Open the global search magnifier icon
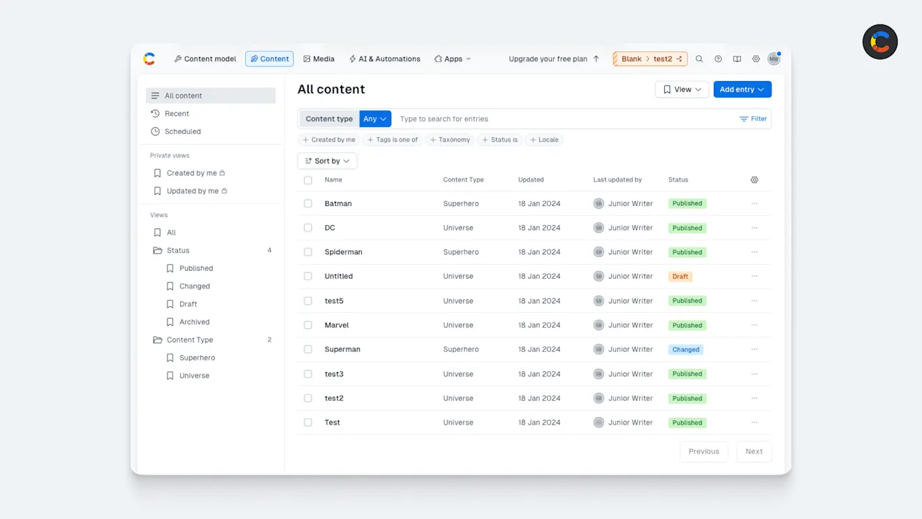Image resolution: width=922 pixels, height=519 pixels. coord(699,59)
